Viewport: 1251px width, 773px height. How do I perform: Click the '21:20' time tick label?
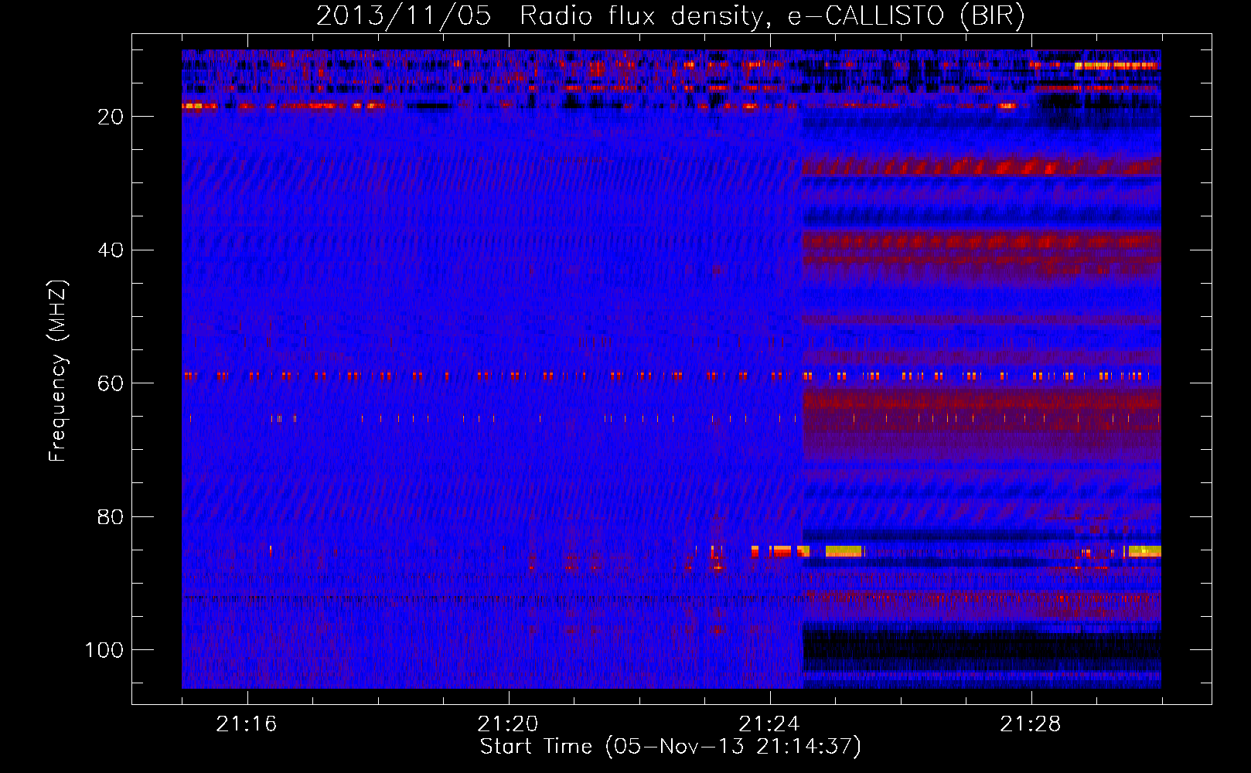click(x=508, y=724)
